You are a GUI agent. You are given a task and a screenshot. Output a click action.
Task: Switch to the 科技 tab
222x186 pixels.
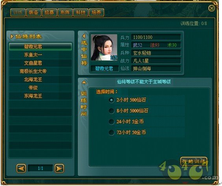(81, 13)
